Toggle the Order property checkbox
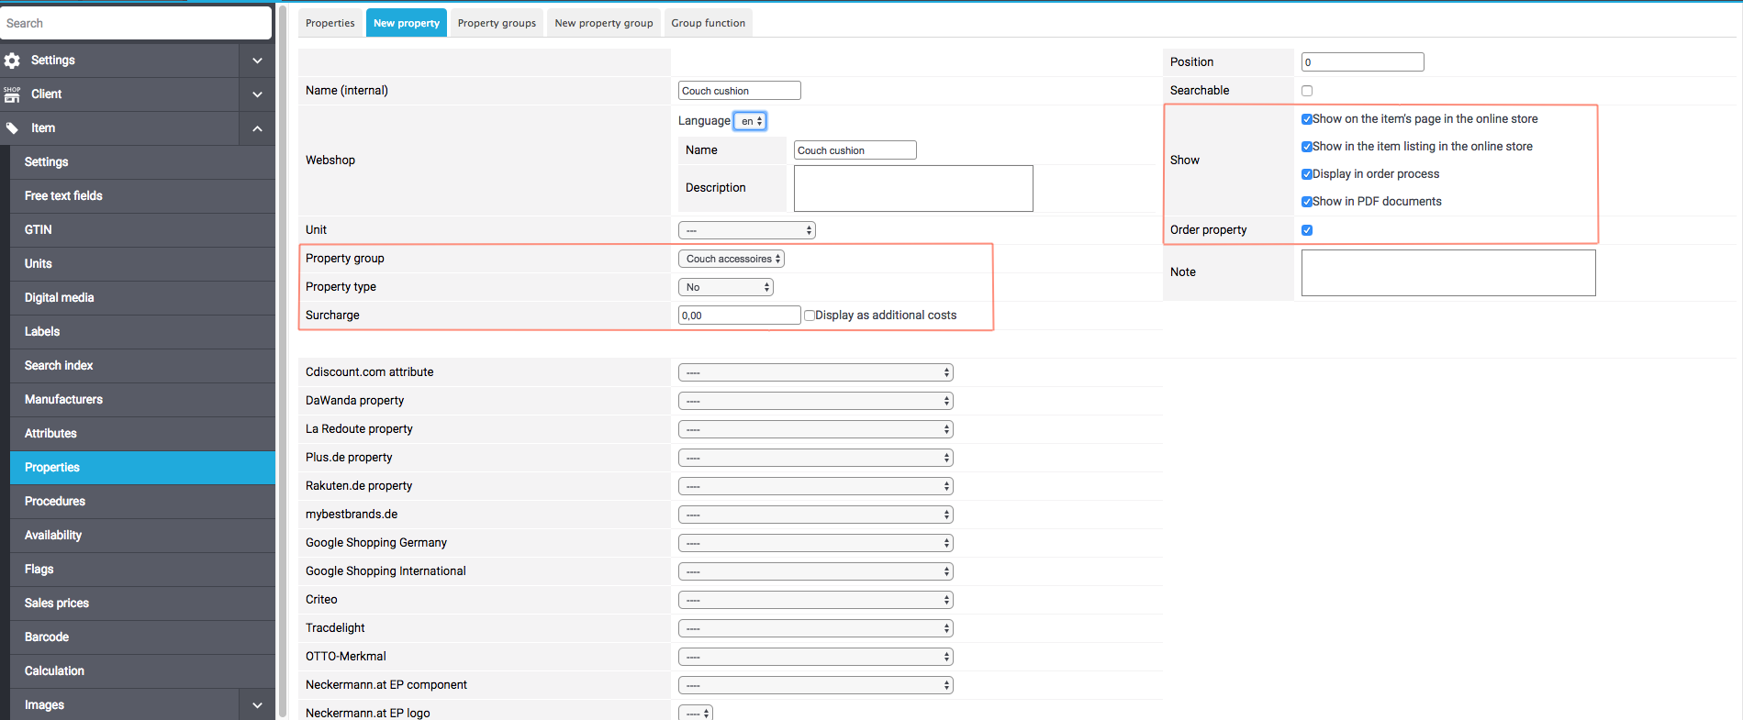The image size is (1743, 720). point(1307,230)
